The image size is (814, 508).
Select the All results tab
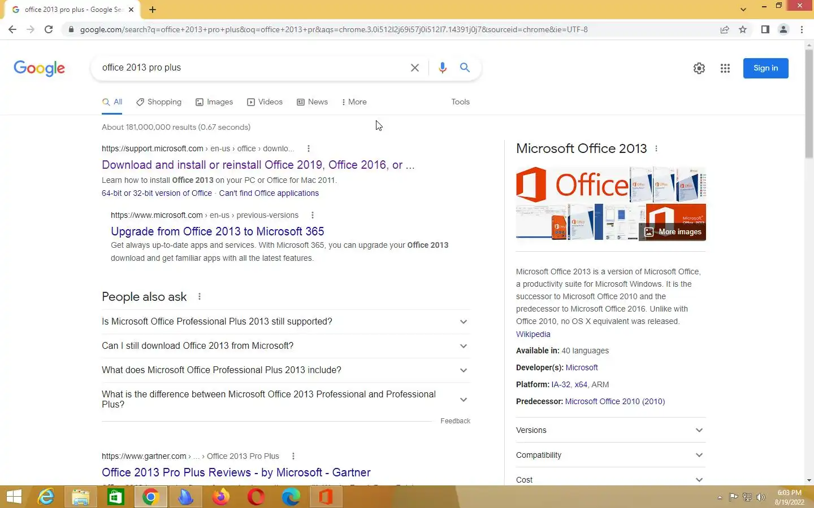(x=112, y=102)
